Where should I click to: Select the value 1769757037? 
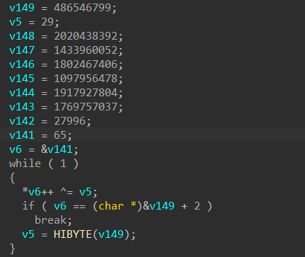86,107
